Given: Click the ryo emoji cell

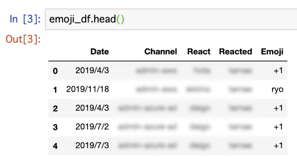Looking at the screenshot, I should 277,89.
